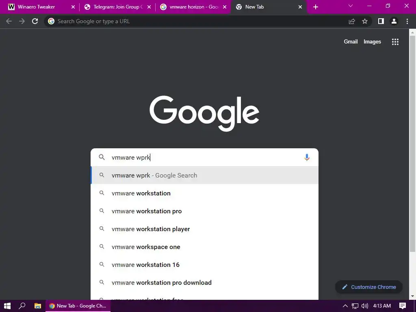This screenshot has height=312, width=416.
Task: Go back using the browser back arrow
Action: point(9,21)
